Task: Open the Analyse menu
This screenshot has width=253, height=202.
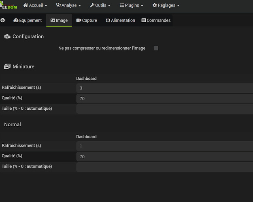Action: tap(68, 5)
